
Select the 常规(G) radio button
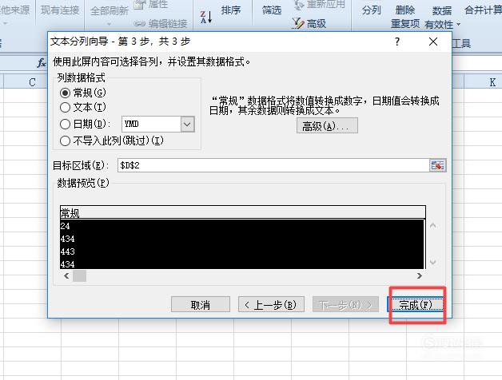(65, 93)
